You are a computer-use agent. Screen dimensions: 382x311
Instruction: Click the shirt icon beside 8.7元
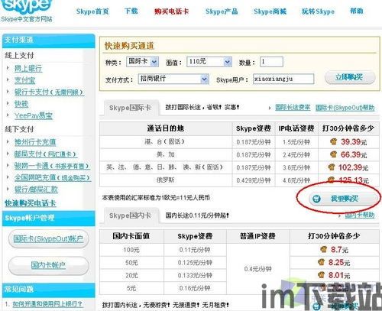[x=324, y=249]
